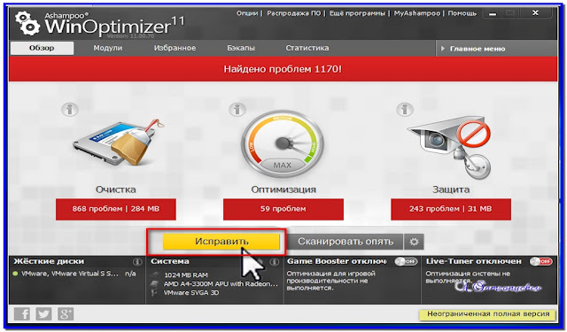Click the VMware SVGA 3D entry
567x332 pixels.
pos(191,293)
